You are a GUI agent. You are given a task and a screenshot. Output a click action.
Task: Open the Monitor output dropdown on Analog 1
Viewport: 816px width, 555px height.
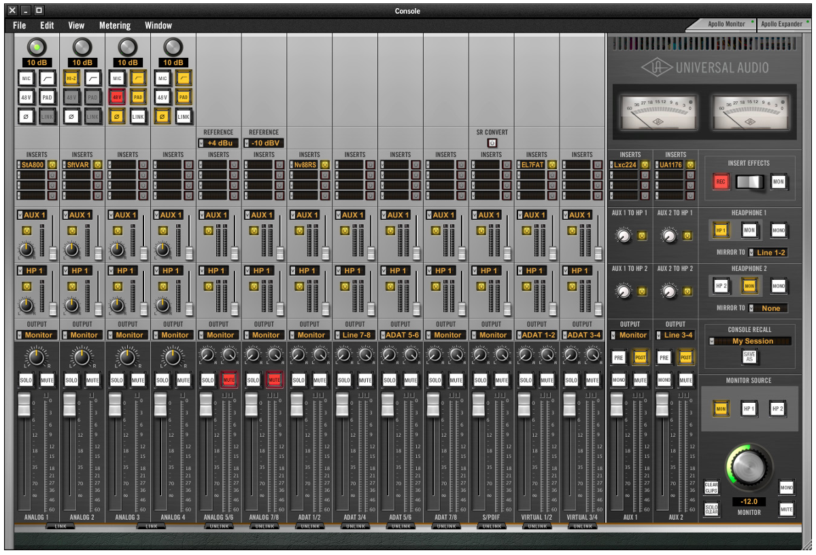[37, 335]
